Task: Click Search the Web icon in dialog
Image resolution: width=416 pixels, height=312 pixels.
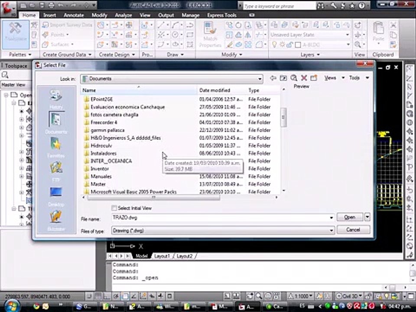Action: click(x=294, y=78)
